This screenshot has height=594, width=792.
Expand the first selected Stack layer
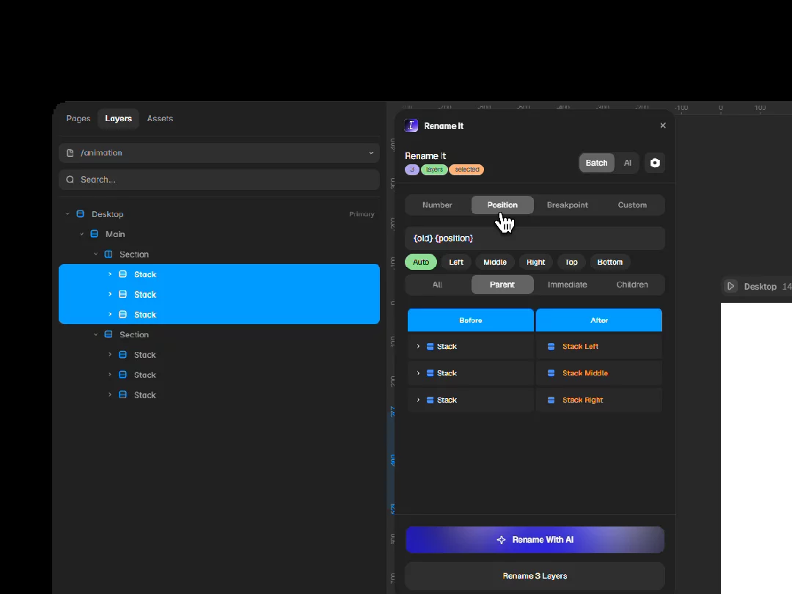pyautogui.click(x=110, y=274)
